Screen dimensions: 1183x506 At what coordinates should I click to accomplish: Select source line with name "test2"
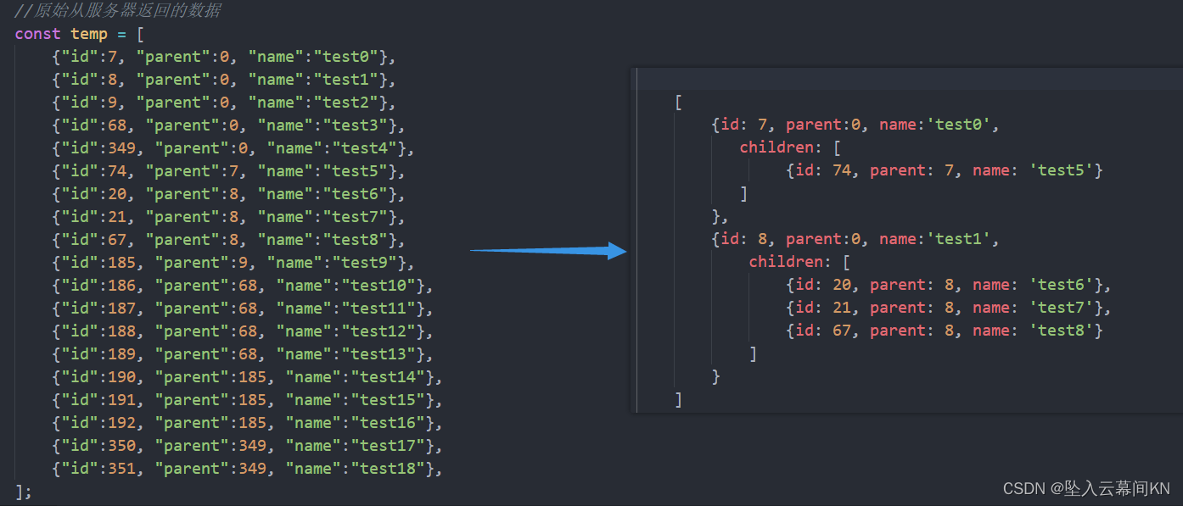point(224,103)
